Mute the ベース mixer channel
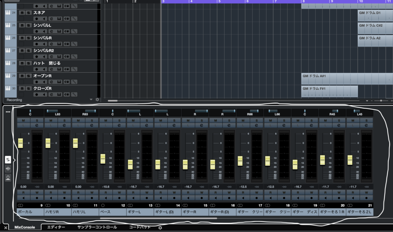 (x=106, y=120)
